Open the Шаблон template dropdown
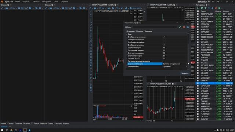Viewport: 235px width, 132px height. tap(176, 27)
